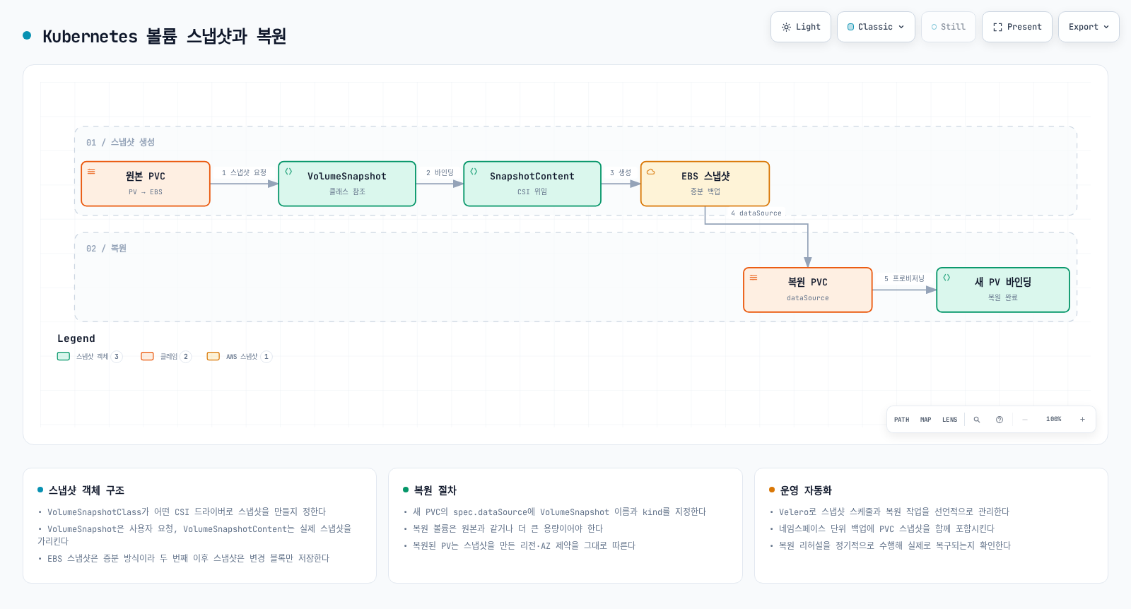Viewport: 1131px width, 609px height.
Task: Toggle AWS 스냅샷 legend filter
Action: tap(239, 357)
